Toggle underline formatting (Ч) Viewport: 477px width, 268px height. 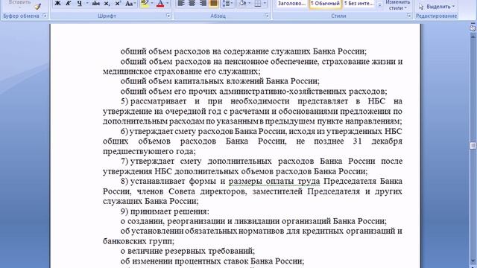(x=80, y=3)
